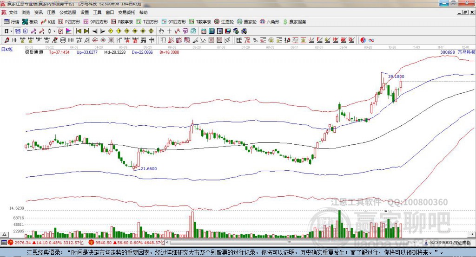
Task: Open the 浏览 menu
Action: (26, 13)
